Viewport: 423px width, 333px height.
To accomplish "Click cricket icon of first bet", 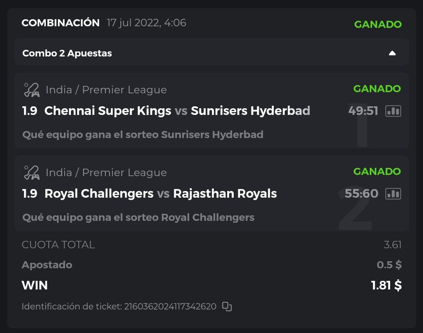I will (31, 90).
